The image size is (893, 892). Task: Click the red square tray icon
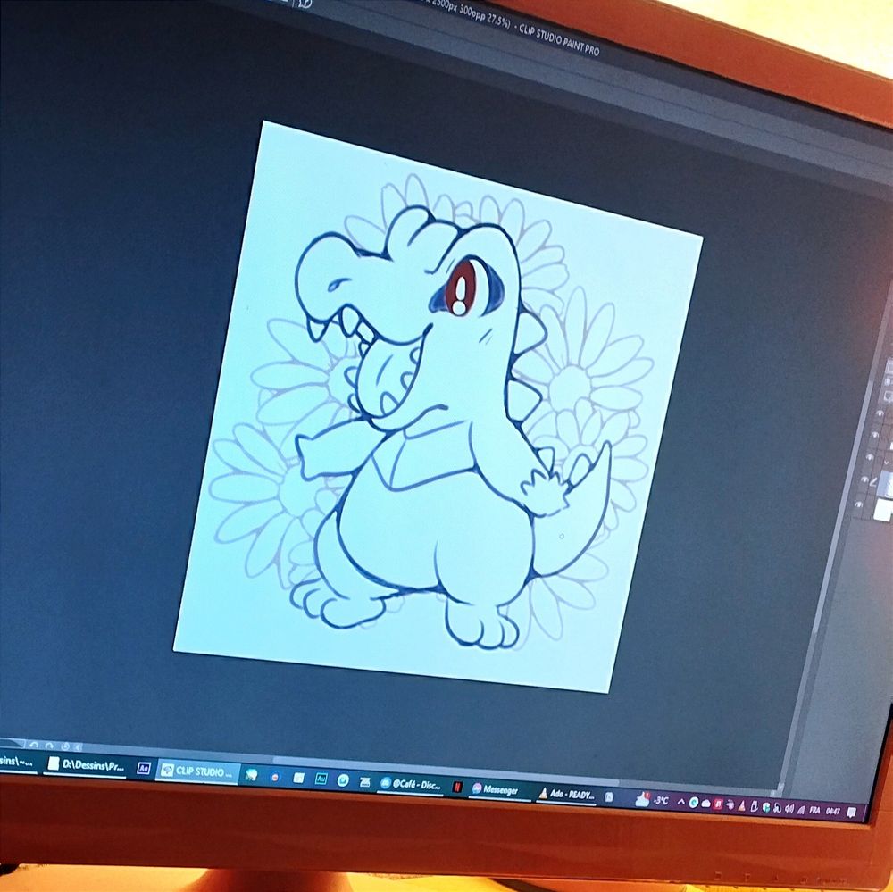coord(718,804)
